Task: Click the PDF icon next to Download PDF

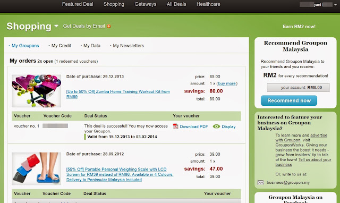Action: click(175, 126)
